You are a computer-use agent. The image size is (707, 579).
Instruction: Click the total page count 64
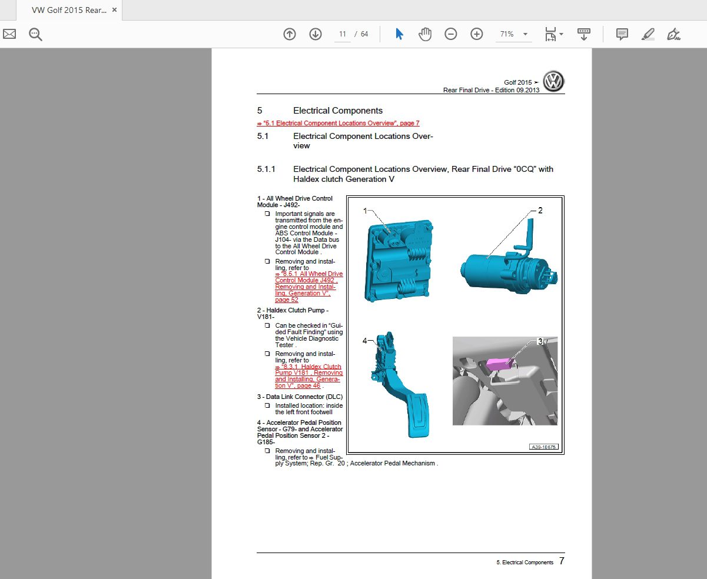[364, 34]
